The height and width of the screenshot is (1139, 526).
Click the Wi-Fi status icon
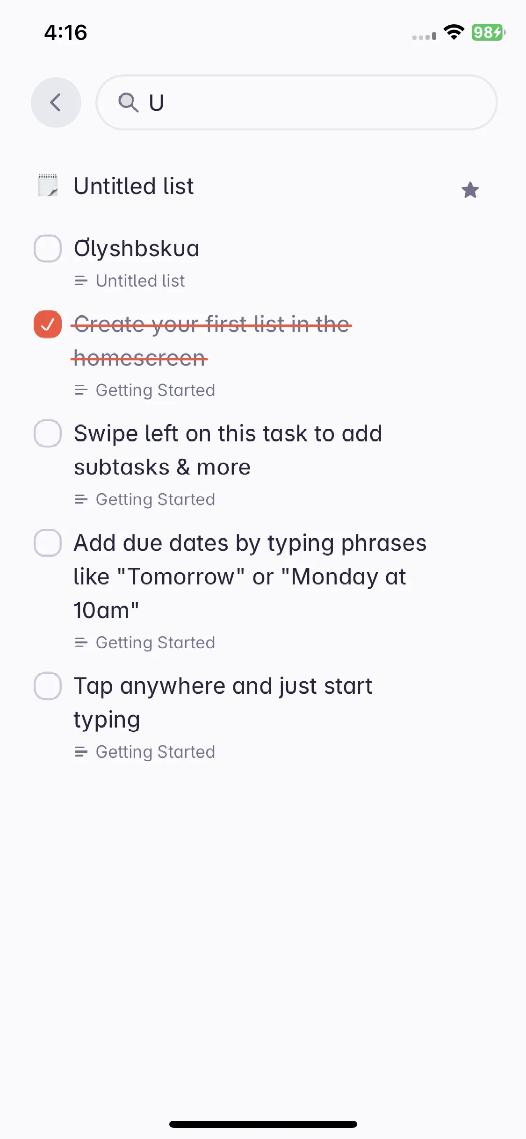tap(454, 32)
